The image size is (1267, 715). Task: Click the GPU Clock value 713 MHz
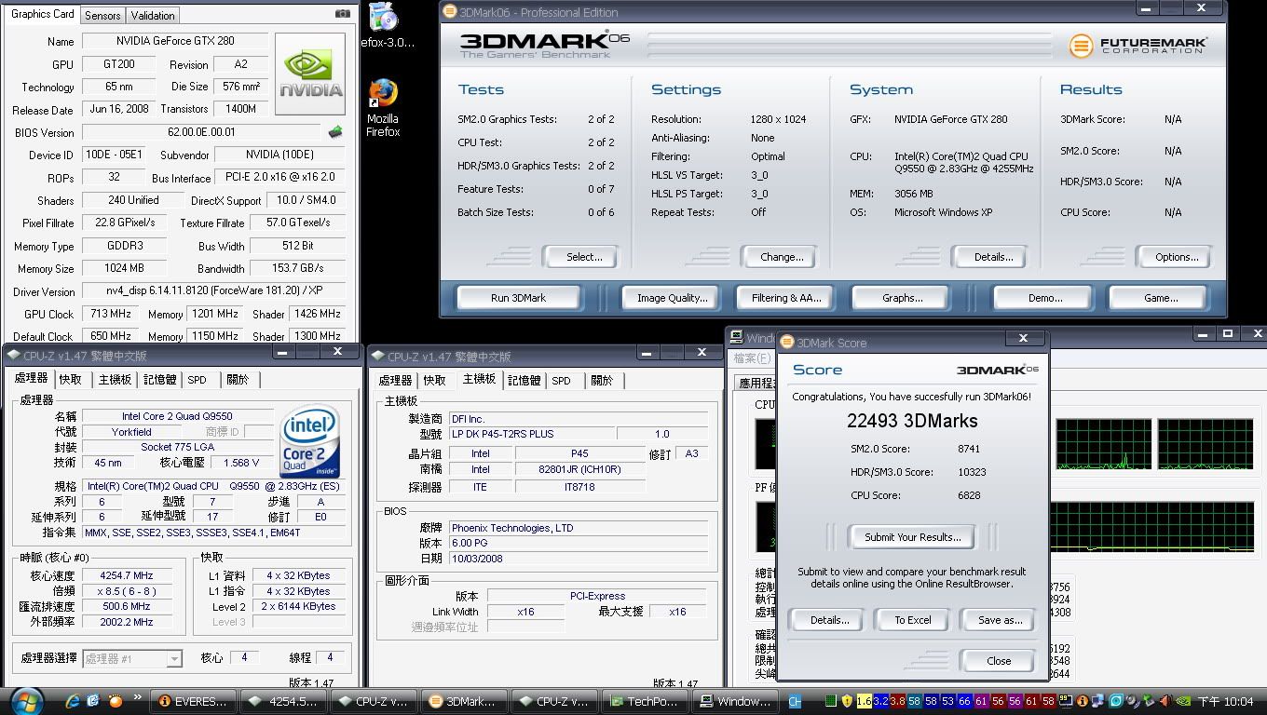point(111,314)
